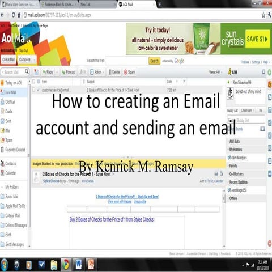The width and height of the screenshot is (272, 272).
Task: Click the Sun Crystals Save $1 ad
Action: tap(199, 39)
